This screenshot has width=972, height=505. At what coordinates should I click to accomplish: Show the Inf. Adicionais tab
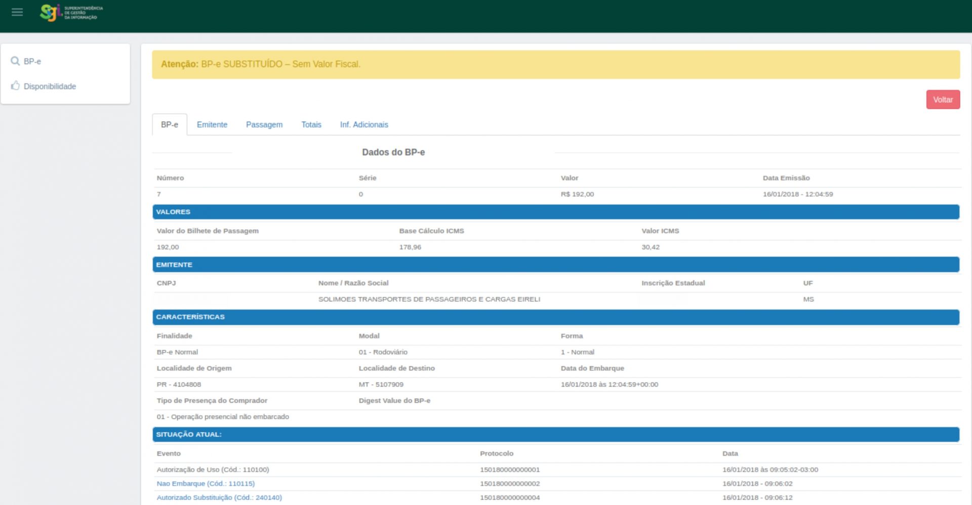click(x=363, y=124)
